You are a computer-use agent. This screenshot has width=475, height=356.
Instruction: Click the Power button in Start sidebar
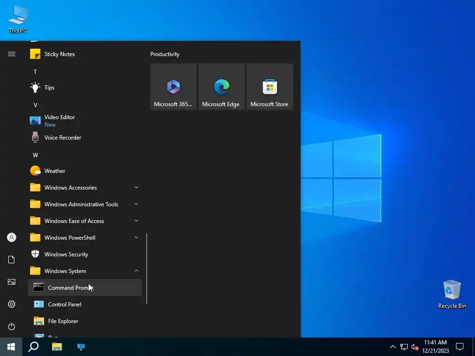coord(12,326)
